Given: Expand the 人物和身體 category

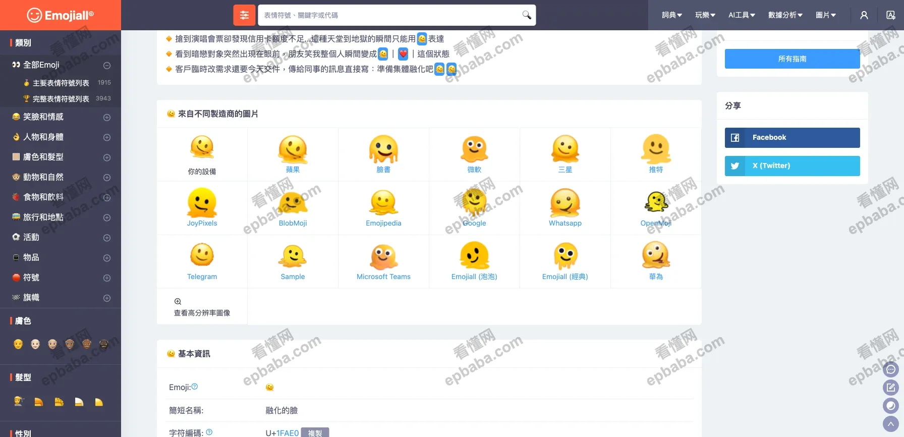Looking at the screenshot, I should [107, 137].
